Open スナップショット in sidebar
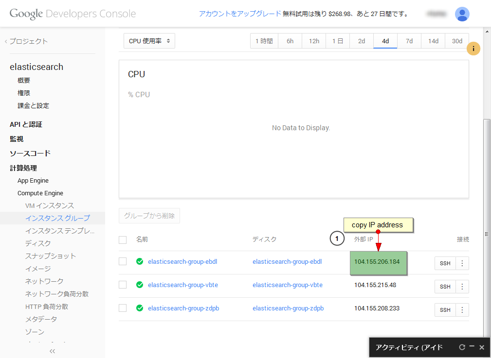The height and width of the screenshot is (358, 491). pyautogui.click(x=51, y=256)
